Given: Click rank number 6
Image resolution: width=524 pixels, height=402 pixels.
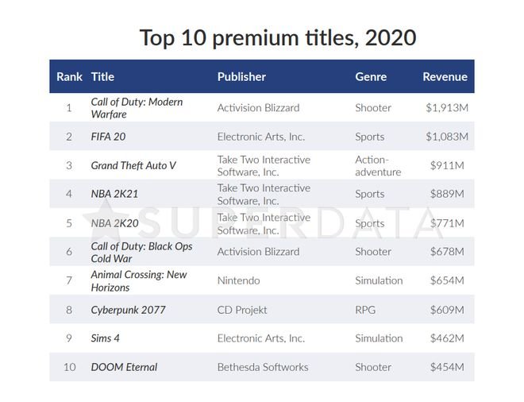Looking at the screenshot, I should coord(69,252).
